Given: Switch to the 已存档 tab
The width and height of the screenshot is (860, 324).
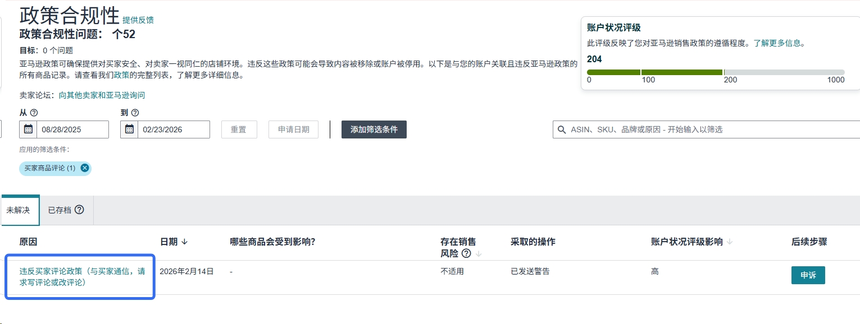Looking at the screenshot, I should [60, 210].
